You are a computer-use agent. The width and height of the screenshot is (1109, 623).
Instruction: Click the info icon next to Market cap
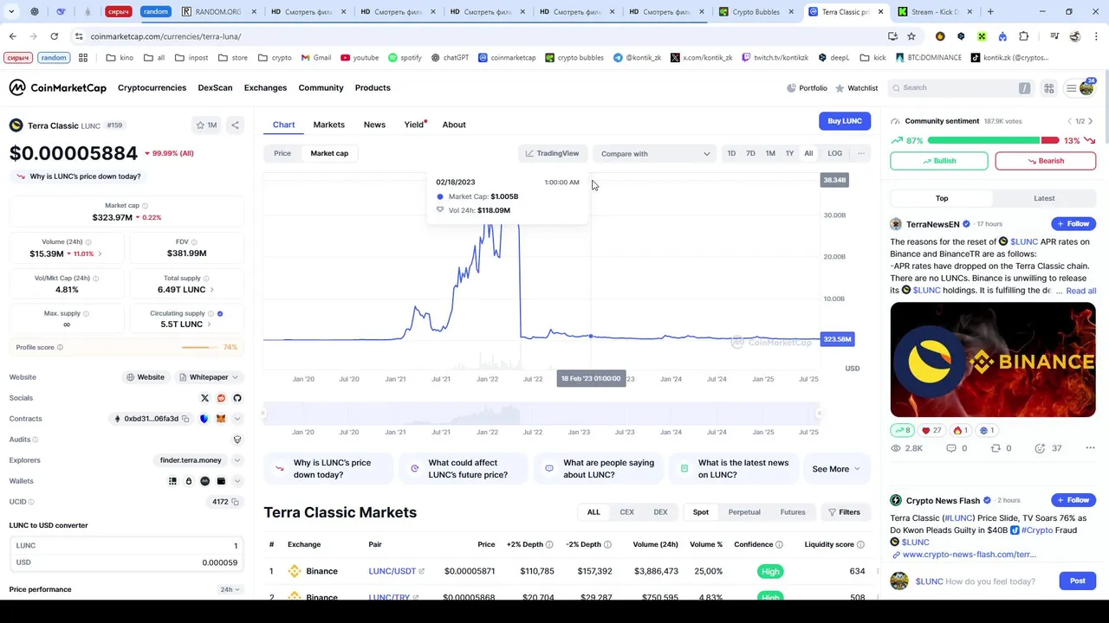[x=145, y=206]
